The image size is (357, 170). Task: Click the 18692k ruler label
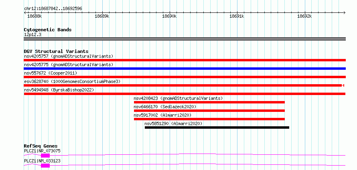304,16
